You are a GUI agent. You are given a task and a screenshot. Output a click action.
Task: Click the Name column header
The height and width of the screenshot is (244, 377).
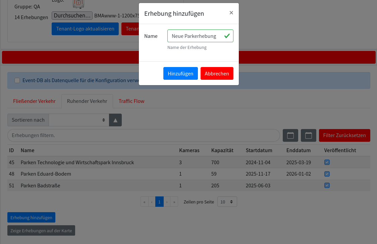(x=28, y=150)
